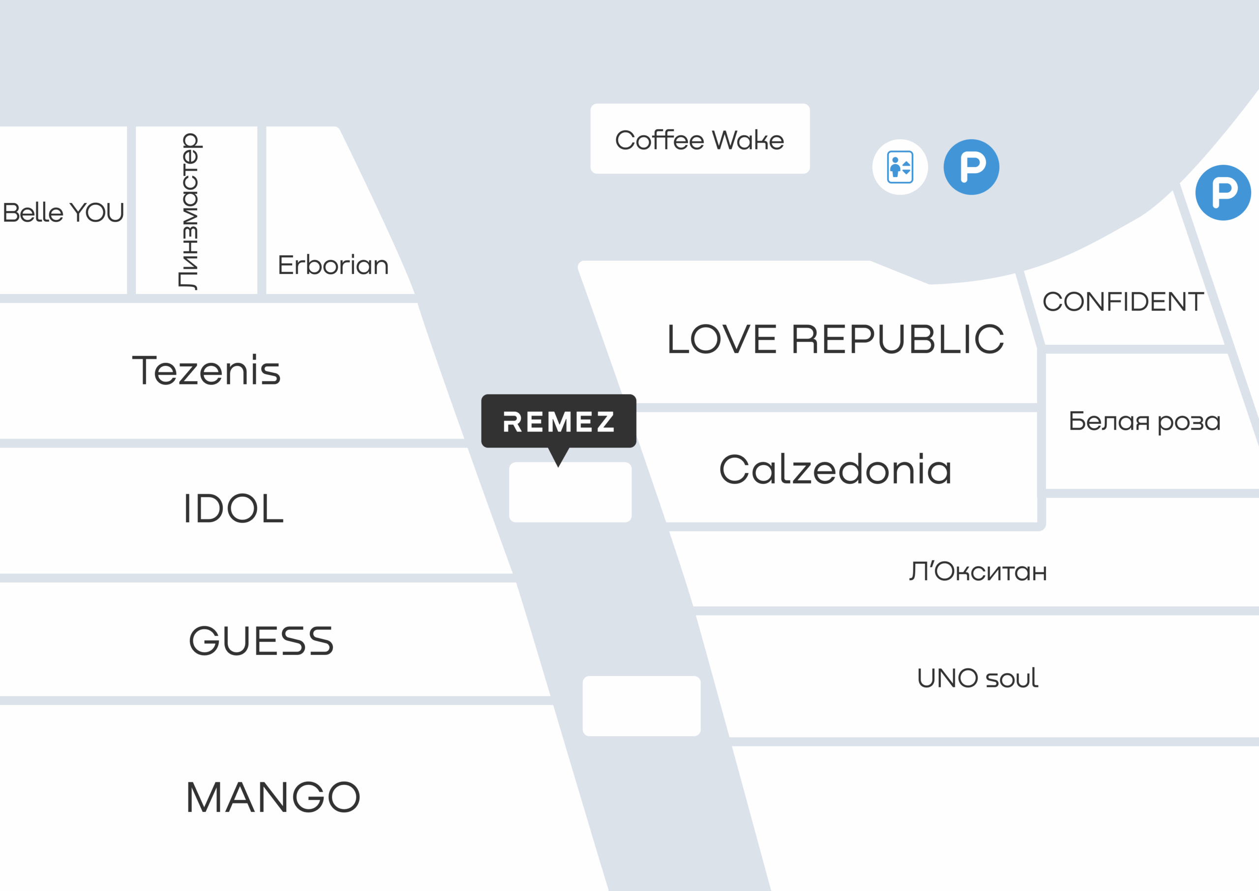Click the blank kiosk beside UNO soul

pyautogui.click(x=641, y=706)
